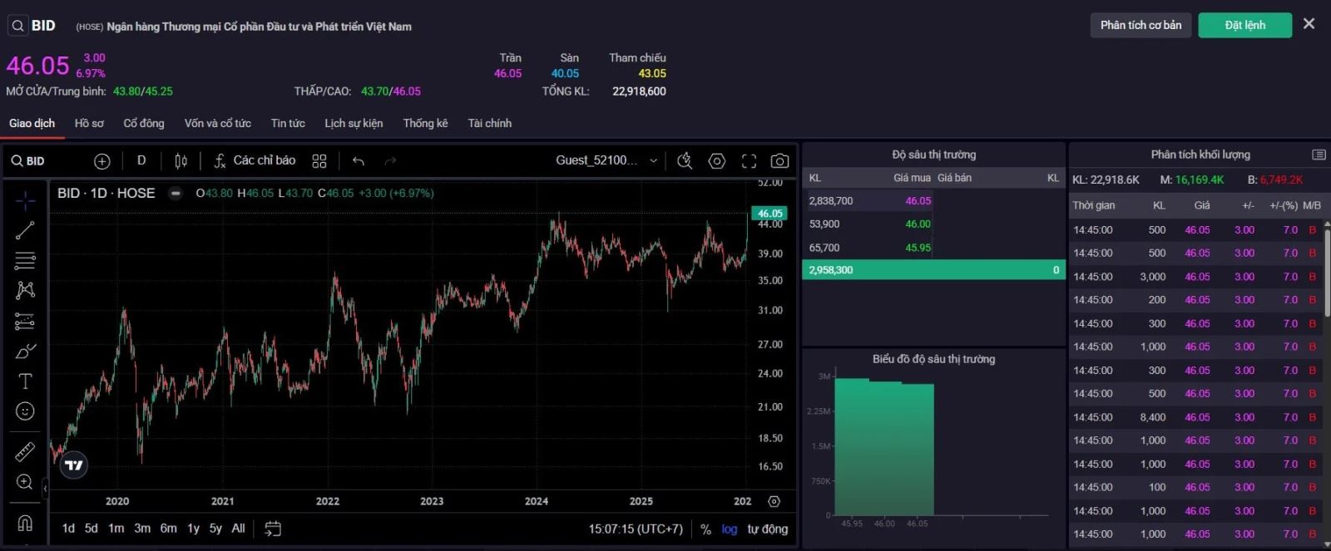Select the All time range
The height and width of the screenshot is (551, 1331).
pyautogui.click(x=238, y=529)
